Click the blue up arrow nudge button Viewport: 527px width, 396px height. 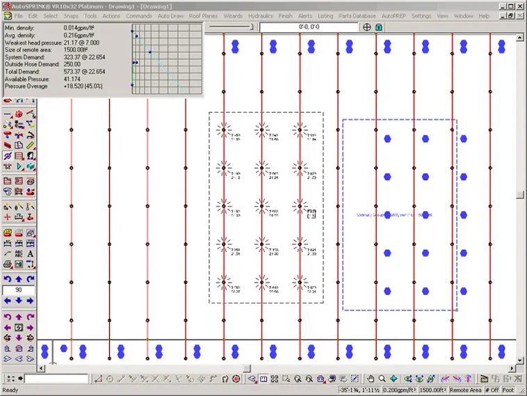pos(19,279)
